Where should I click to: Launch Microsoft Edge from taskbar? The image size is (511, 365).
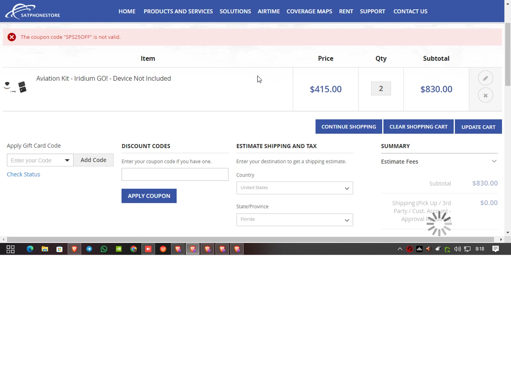click(x=30, y=249)
